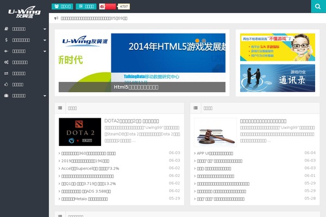Click the exchange arrows sidebar icon
This screenshot has height=217, width=326.
click(x=6, y=73)
